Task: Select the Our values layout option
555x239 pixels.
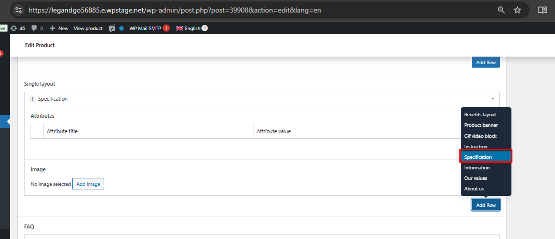Action: 475,178
